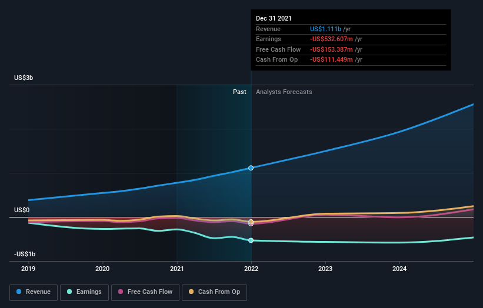483x308 pixels.
Task: Click the 2024 x-axis label
Action: [x=399, y=269]
